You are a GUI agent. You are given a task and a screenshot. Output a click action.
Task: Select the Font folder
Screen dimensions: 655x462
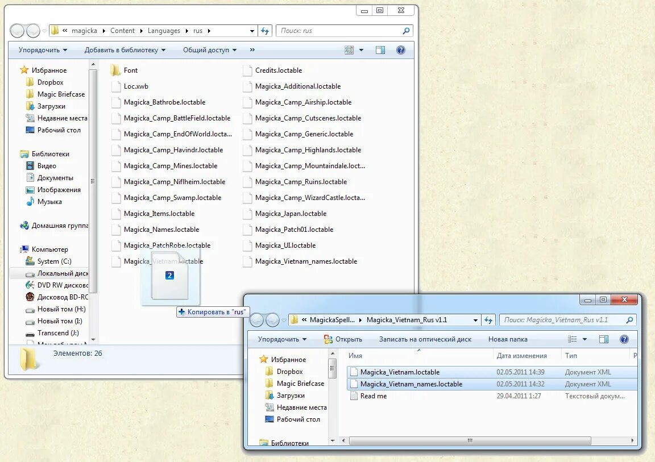click(125, 70)
